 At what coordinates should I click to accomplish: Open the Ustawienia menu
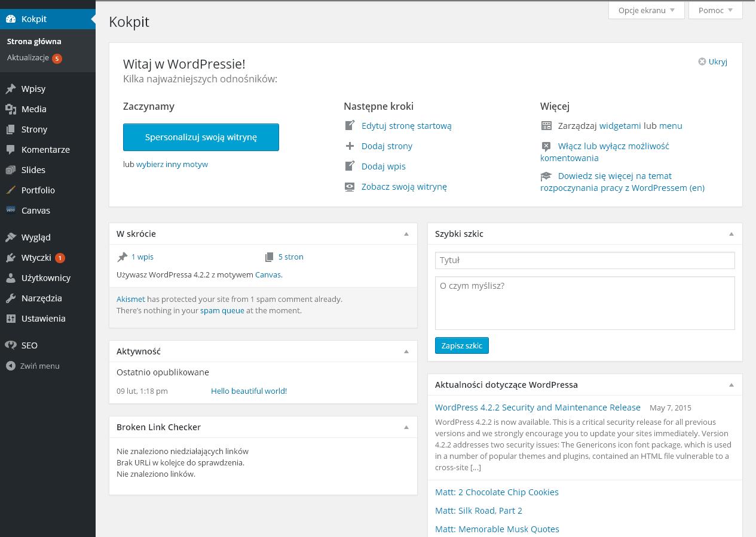(x=48, y=319)
